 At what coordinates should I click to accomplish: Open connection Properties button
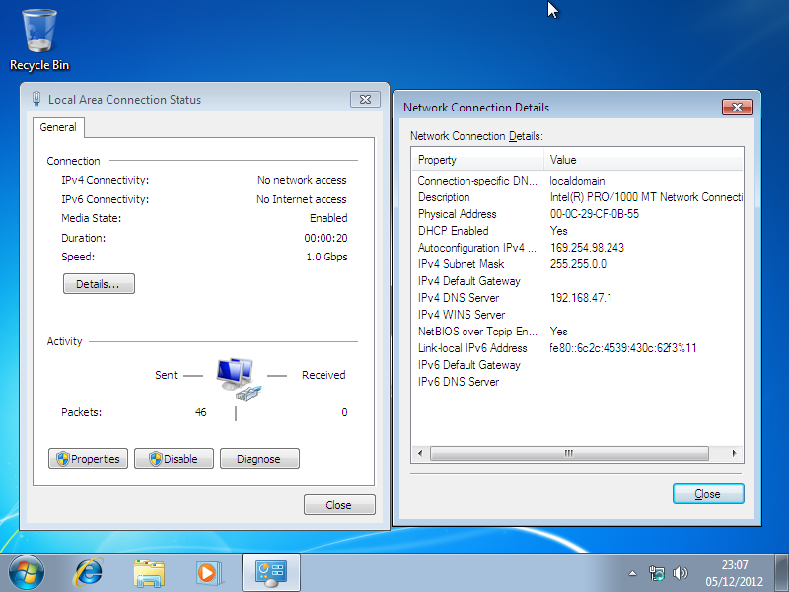click(x=88, y=459)
